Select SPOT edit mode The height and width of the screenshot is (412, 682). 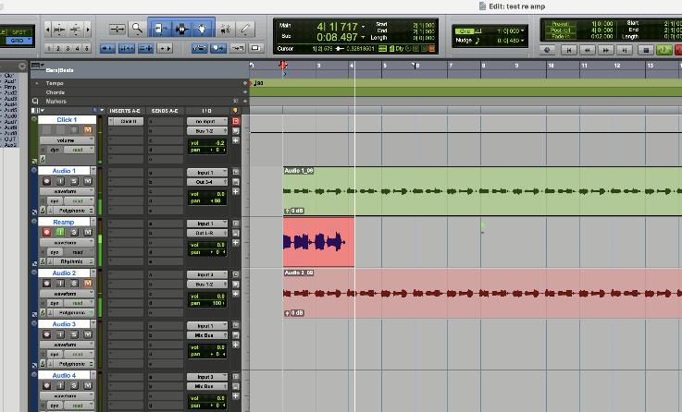(x=19, y=32)
